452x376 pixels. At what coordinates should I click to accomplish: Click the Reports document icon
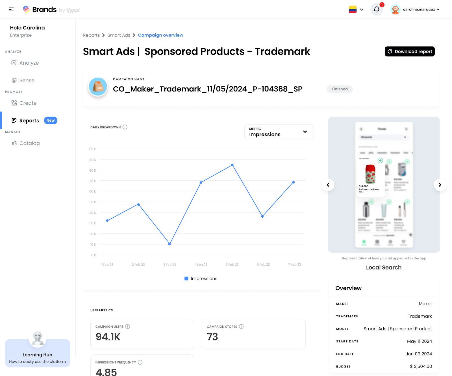14,121
